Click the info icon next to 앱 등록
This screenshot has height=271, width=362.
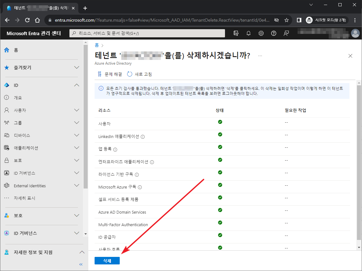point(115,150)
